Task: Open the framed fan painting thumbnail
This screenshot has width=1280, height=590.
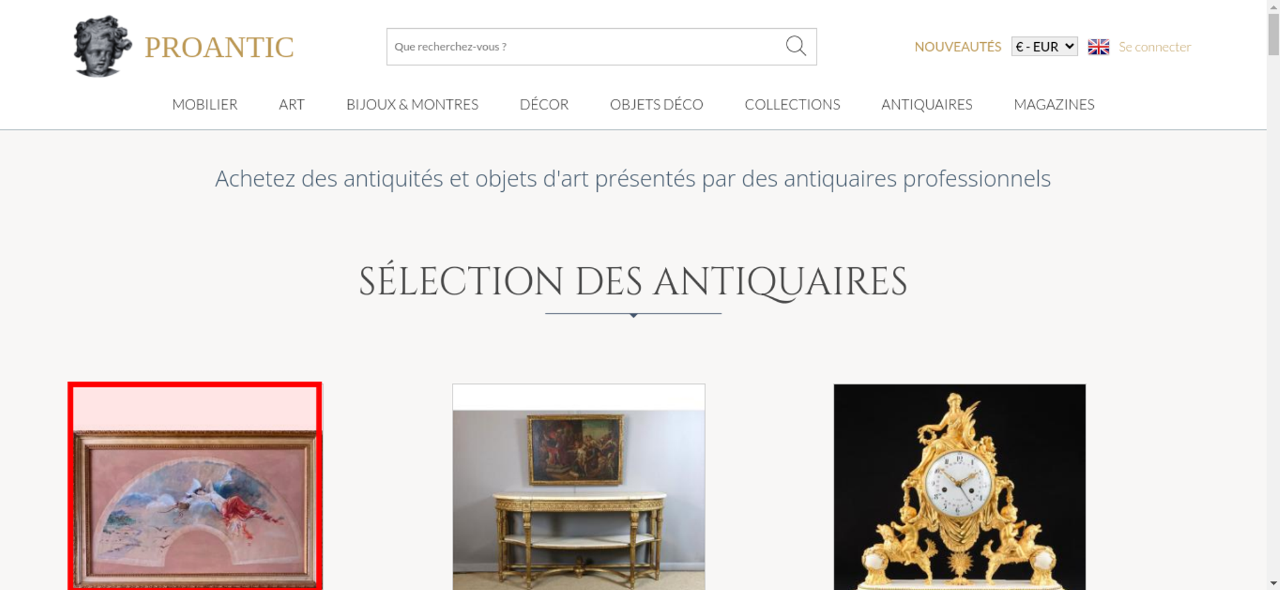Action: (x=195, y=486)
